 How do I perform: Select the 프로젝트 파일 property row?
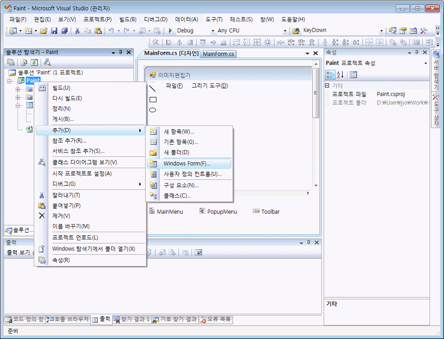[x=376, y=94]
